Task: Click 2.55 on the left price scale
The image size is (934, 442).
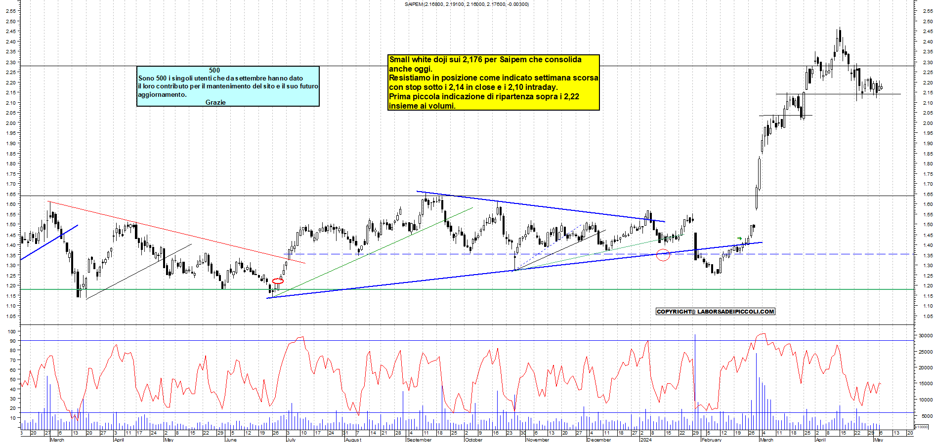Action: (x=11, y=11)
